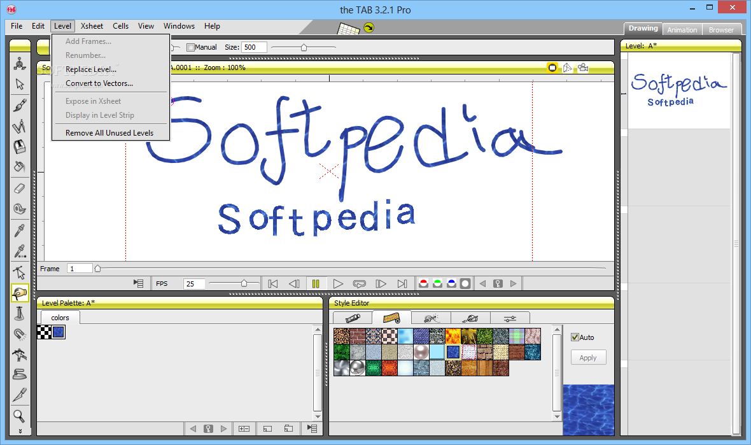Toggle loop playback button
Image resolution: width=751 pixels, height=445 pixels.
tap(359, 283)
